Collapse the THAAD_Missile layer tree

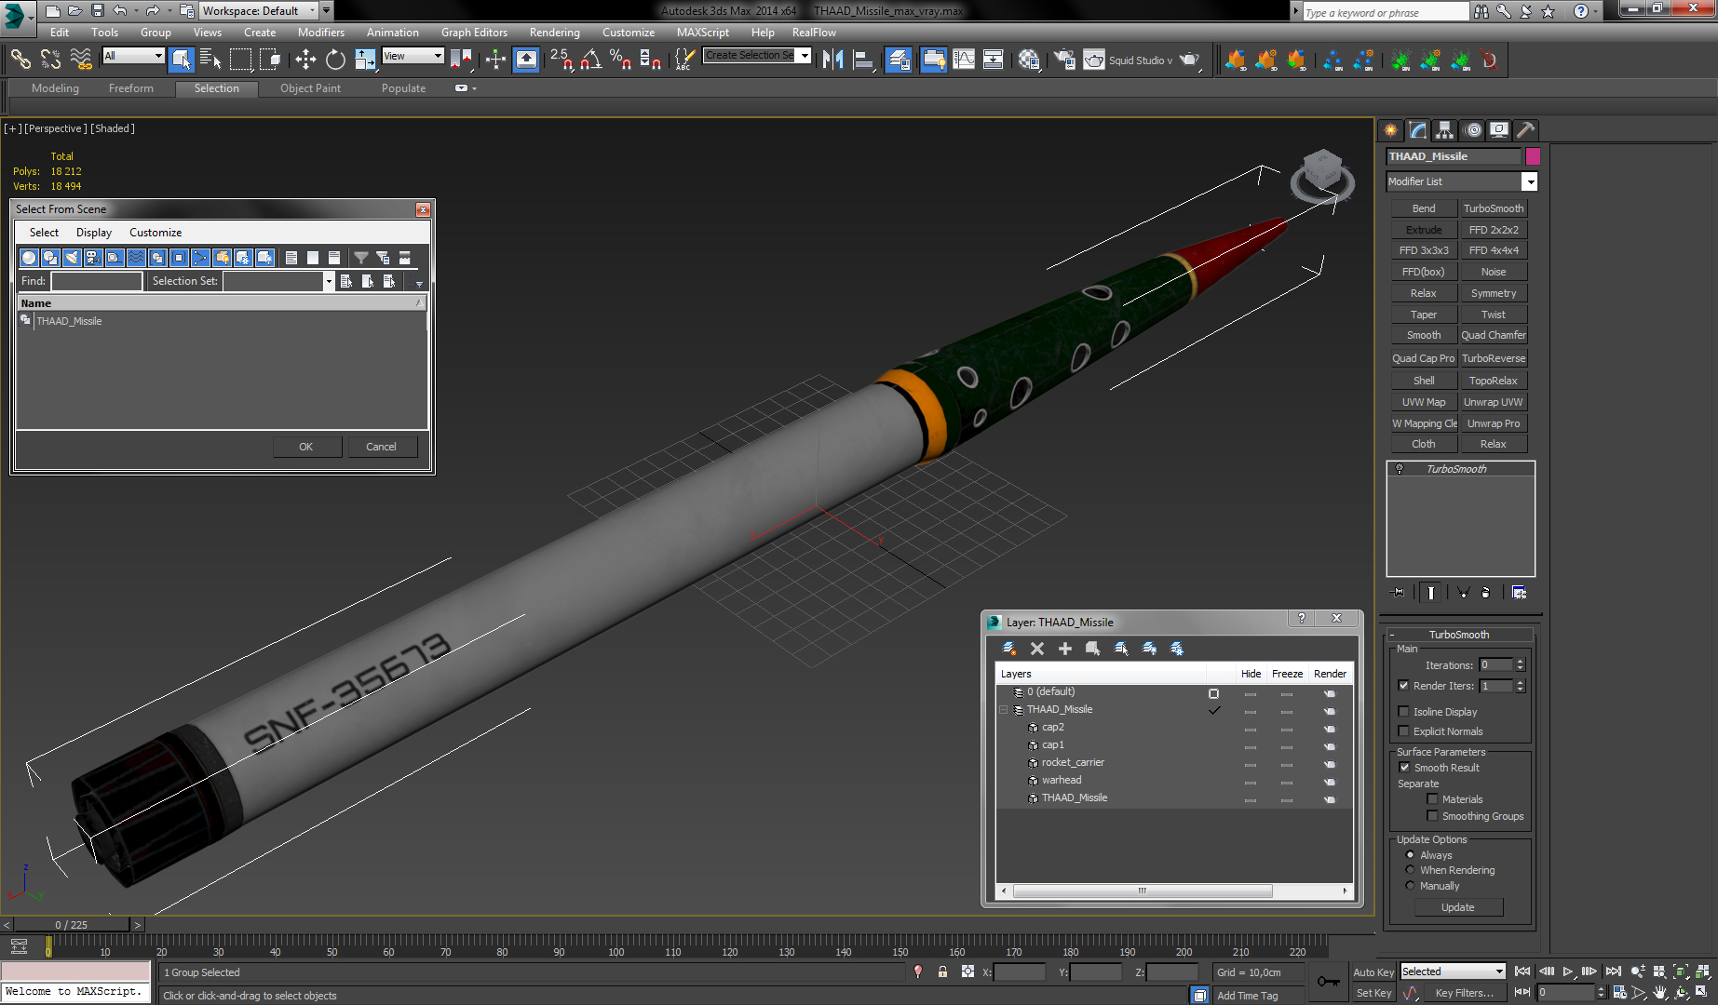[x=1004, y=710]
